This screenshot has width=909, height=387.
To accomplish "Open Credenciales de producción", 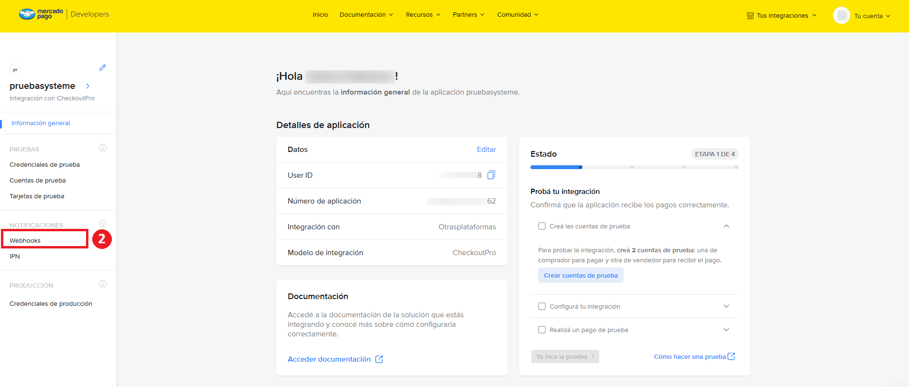I will pos(51,304).
